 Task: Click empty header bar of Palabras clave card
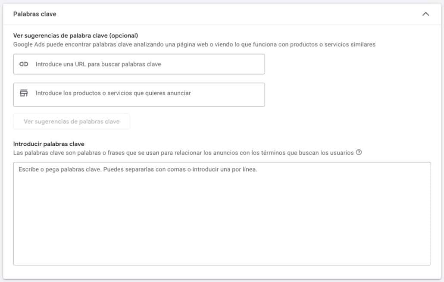click(x=237, y=14)
